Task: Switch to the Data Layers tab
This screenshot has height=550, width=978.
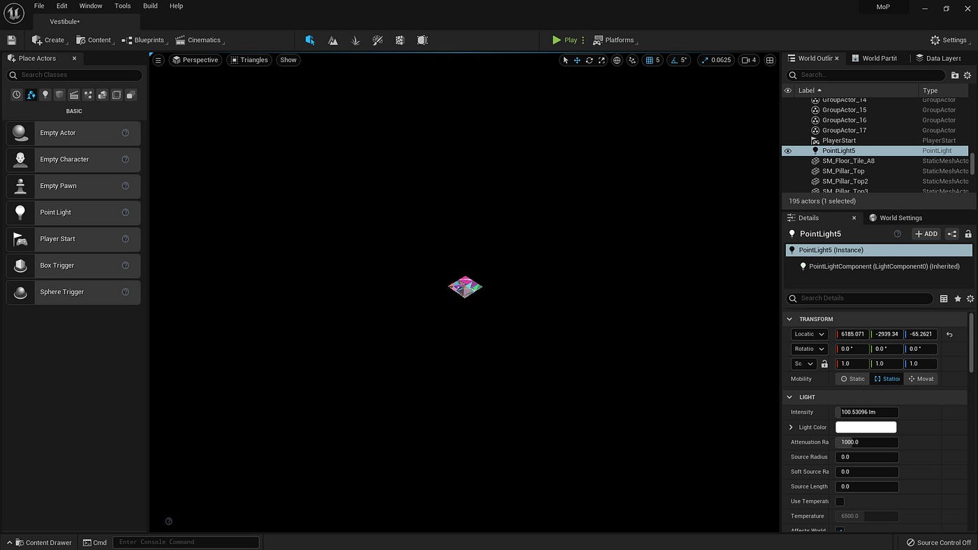Action: 938,58
